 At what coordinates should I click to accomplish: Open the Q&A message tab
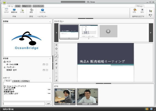(16, 81)
